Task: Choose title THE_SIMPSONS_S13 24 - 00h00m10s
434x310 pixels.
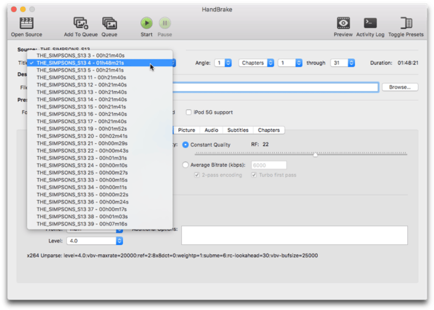Action: click(100, 165)
